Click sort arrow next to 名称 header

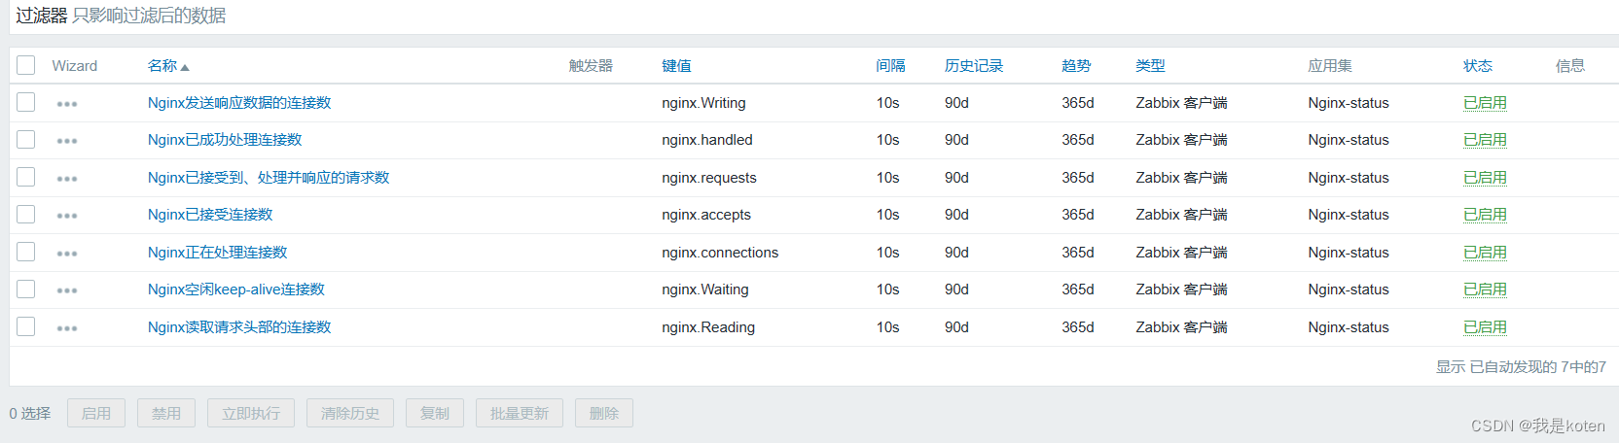pyautogui.click(x=185, y=67)
